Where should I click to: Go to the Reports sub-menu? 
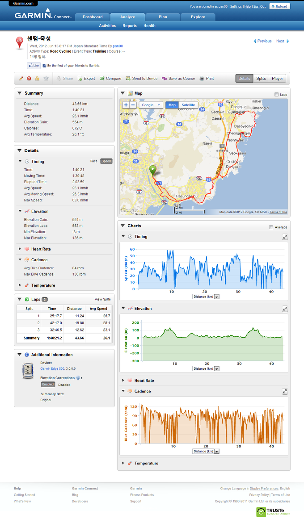click(x=130, y=26)
